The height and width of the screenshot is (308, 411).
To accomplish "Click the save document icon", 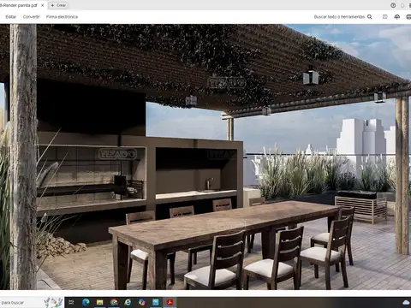I will click(x=385, y=17).
